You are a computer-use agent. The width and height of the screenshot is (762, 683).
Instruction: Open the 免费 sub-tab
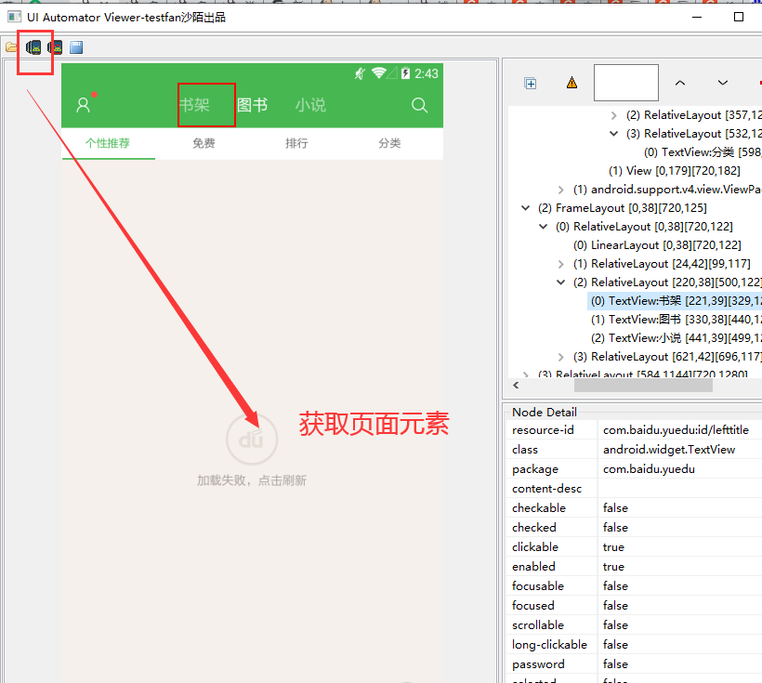204,143
